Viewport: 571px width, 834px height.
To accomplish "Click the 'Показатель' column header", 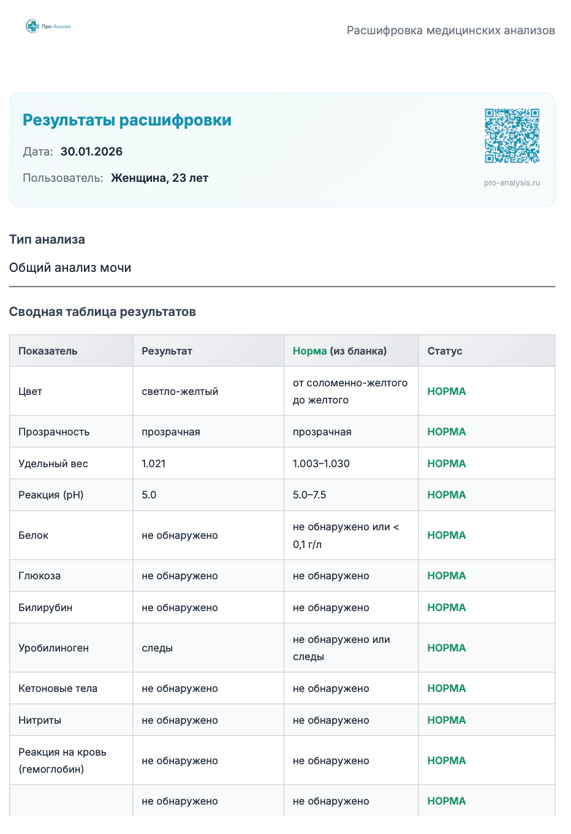I will 48,351.
